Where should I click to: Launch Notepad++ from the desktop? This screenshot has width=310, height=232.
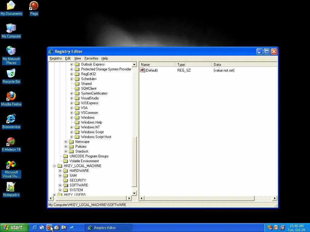click(x=11, y=190)
